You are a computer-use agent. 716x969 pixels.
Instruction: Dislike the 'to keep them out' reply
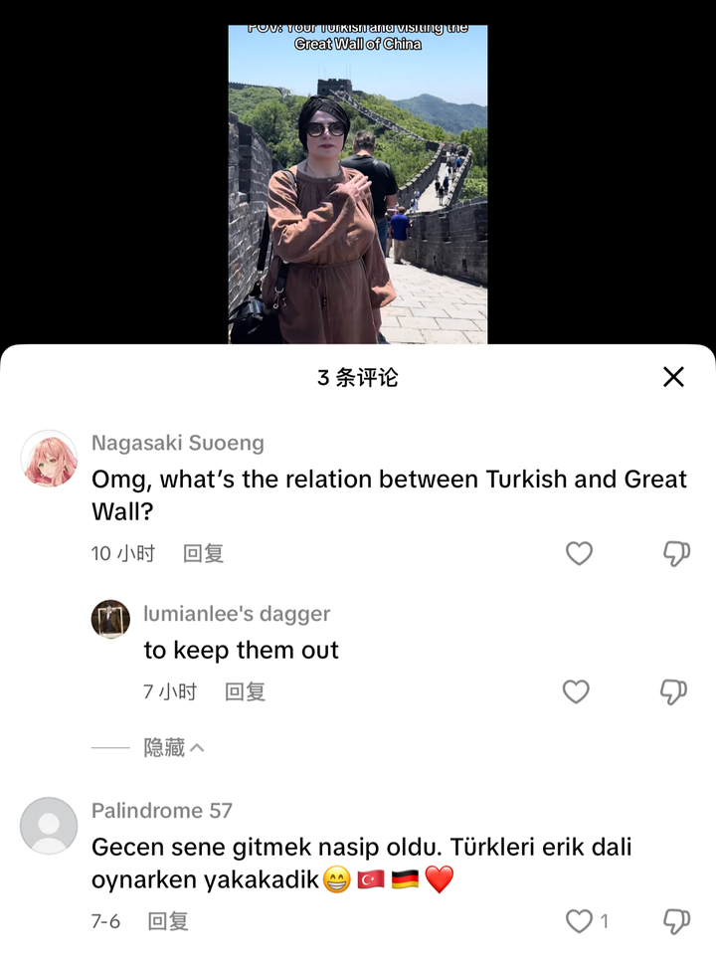click(x=673, y=691)
